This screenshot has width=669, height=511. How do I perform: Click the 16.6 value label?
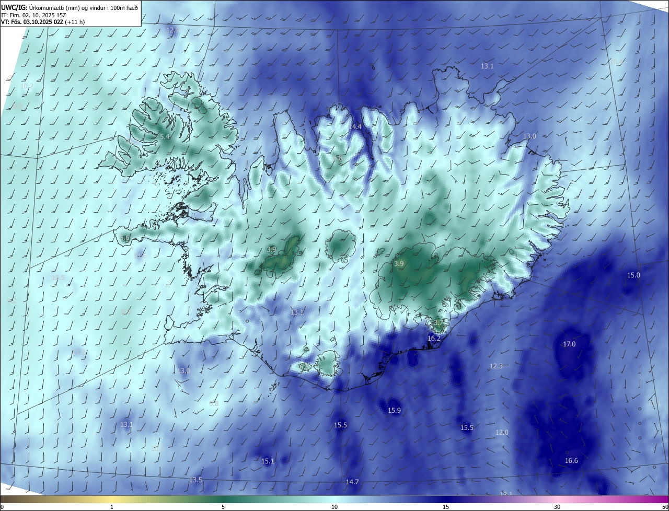(571, 461)
